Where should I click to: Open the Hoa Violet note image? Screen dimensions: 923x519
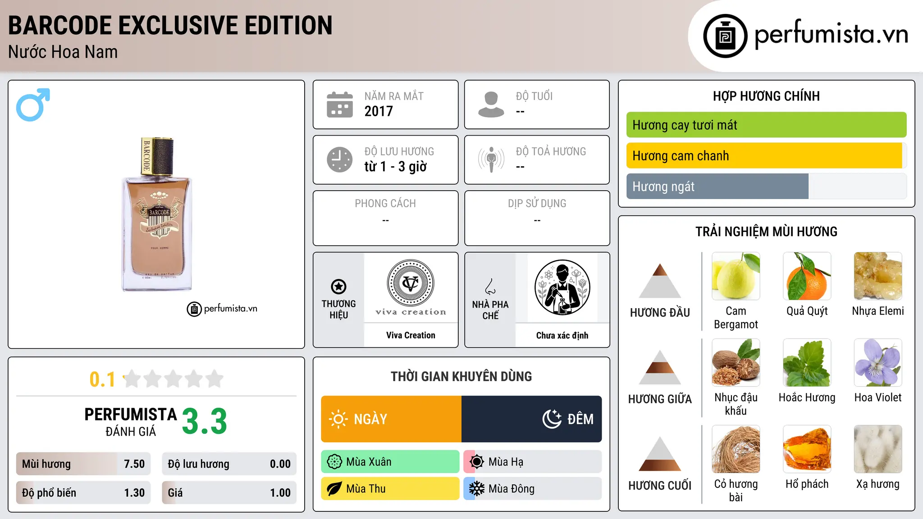(x=878, y=363)
